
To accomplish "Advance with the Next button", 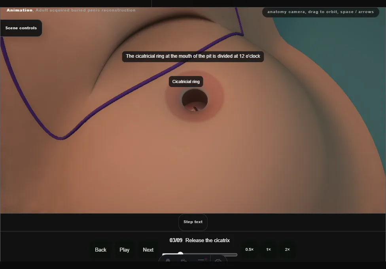I will click(x=148, y=250).
